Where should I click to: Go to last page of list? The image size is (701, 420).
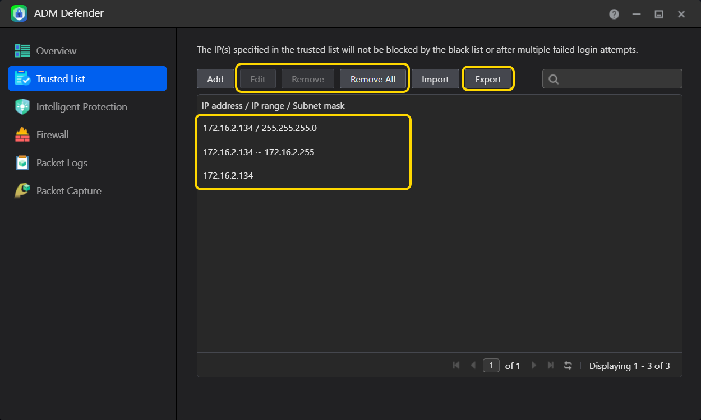pyautogui.click(x=551, y=366)
